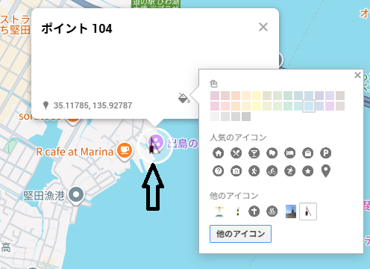Click the gray 他のアイコン section heading
Screen dimensions: 370x269
pyautogui.click(x=234, y=196)
